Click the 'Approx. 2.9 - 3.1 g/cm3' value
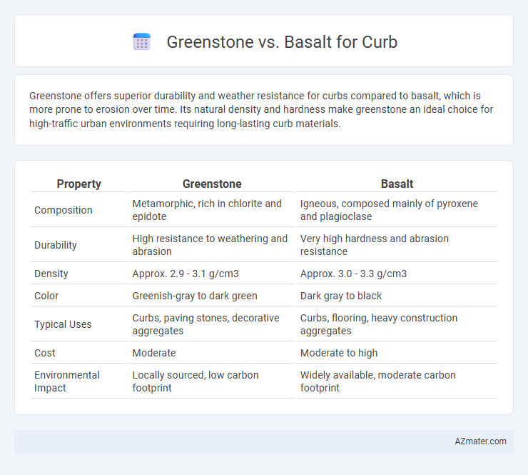This screenshot has height=475, width=528. coord(186,274)
